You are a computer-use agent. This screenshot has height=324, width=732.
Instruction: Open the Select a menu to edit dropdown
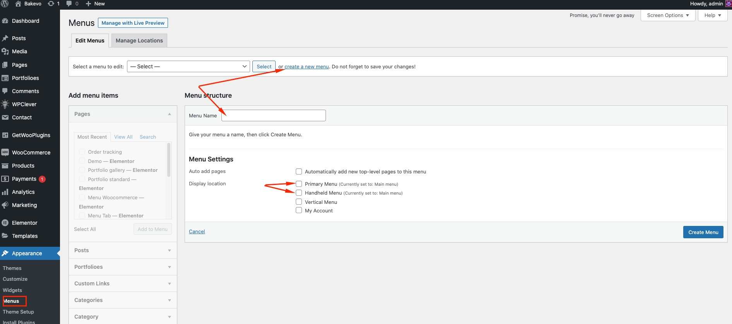click(189, 66)
